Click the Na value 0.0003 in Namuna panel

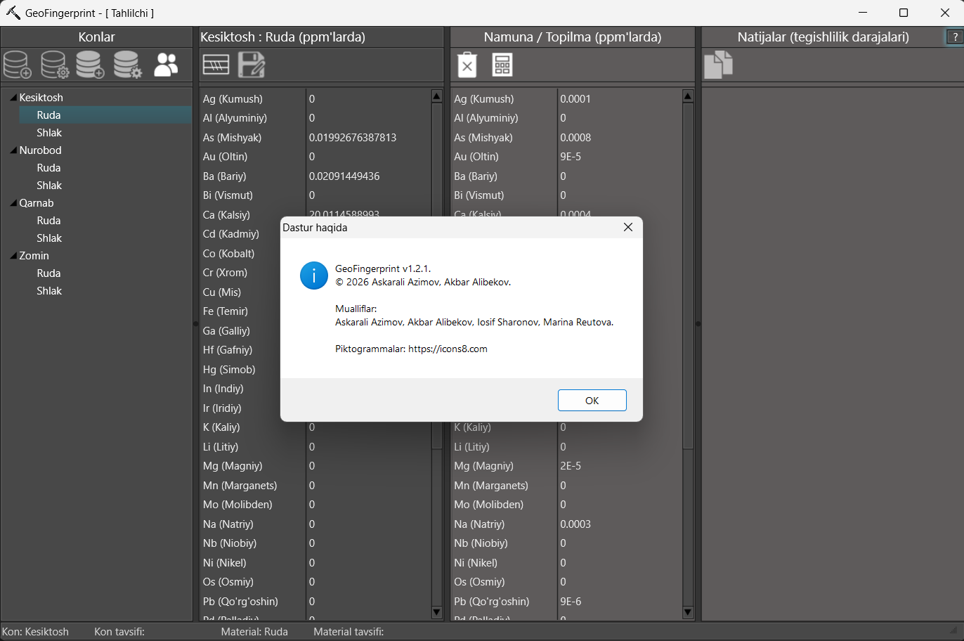tap(575, 524)
